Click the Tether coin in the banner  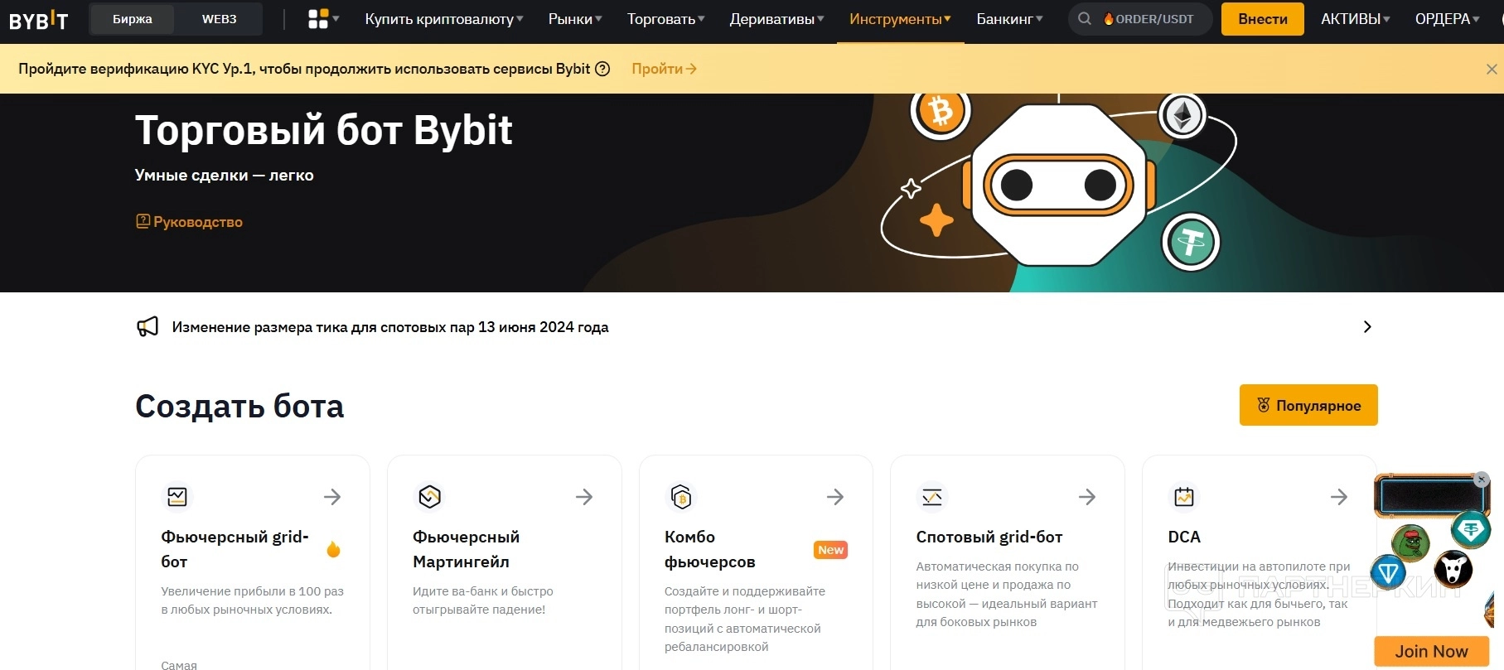[1191, 243]
